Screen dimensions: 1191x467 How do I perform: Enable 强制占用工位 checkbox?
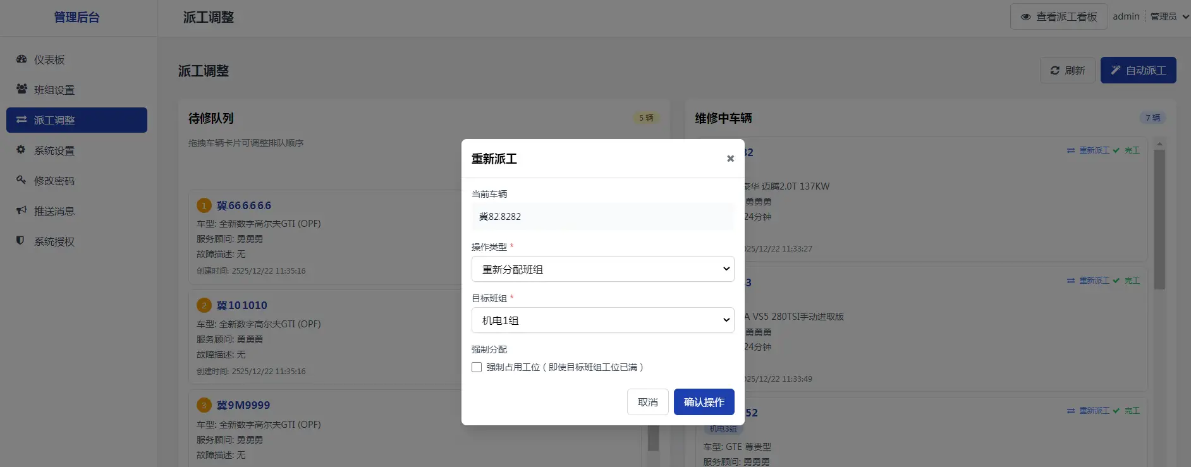tap(477, 367)
